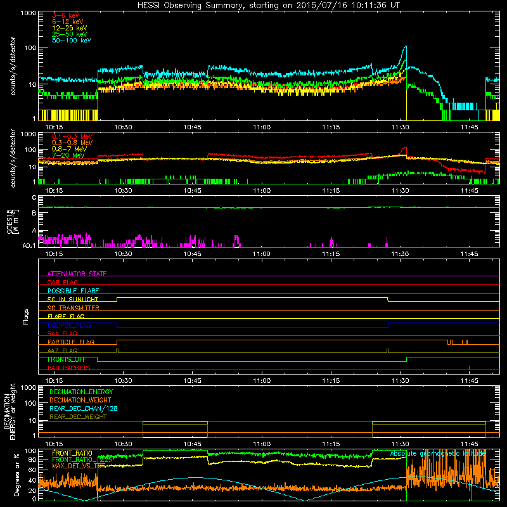Click the REAR_DEC_WEIGHT legend label
Screen dimensions: 507x507
pyautogui.click(x=78, y=417)
